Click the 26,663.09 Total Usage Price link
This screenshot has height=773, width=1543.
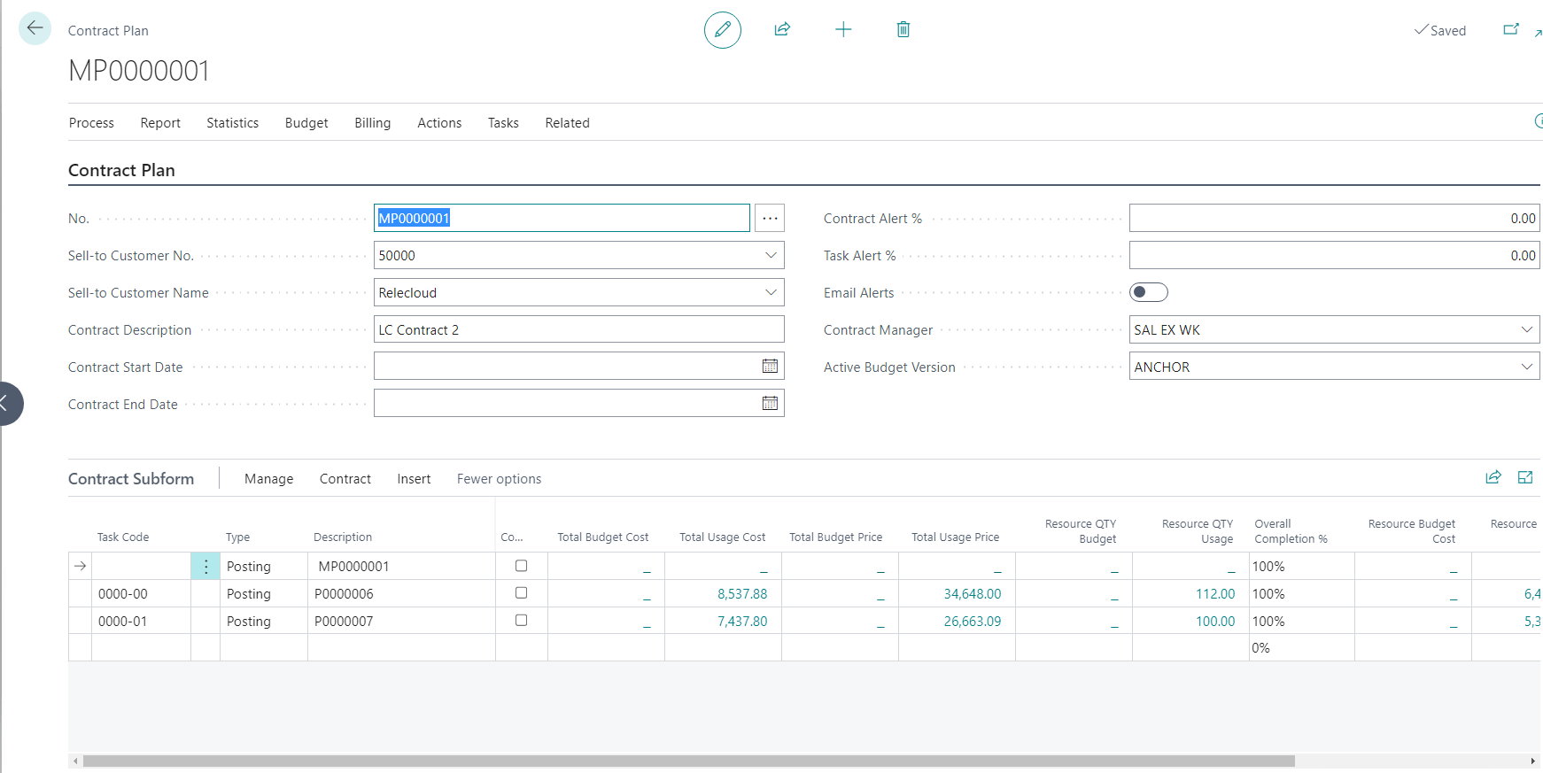(973, 622)
